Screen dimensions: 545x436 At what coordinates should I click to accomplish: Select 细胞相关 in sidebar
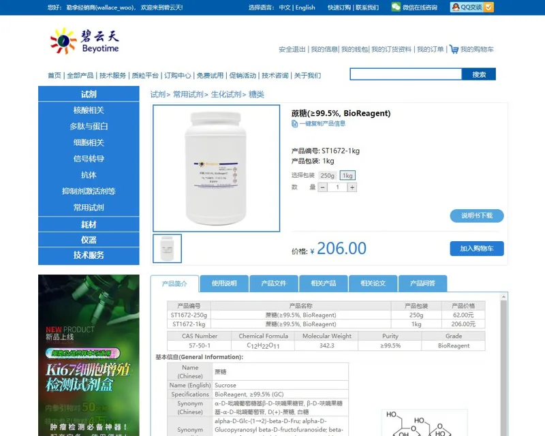pyautogui.click(x=89, y=142)
